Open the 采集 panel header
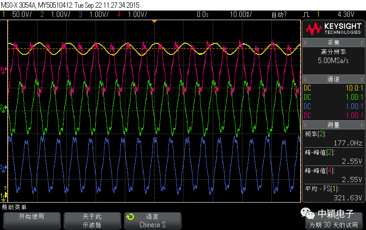This screenshot has width=366, height=230. (334, 43)
